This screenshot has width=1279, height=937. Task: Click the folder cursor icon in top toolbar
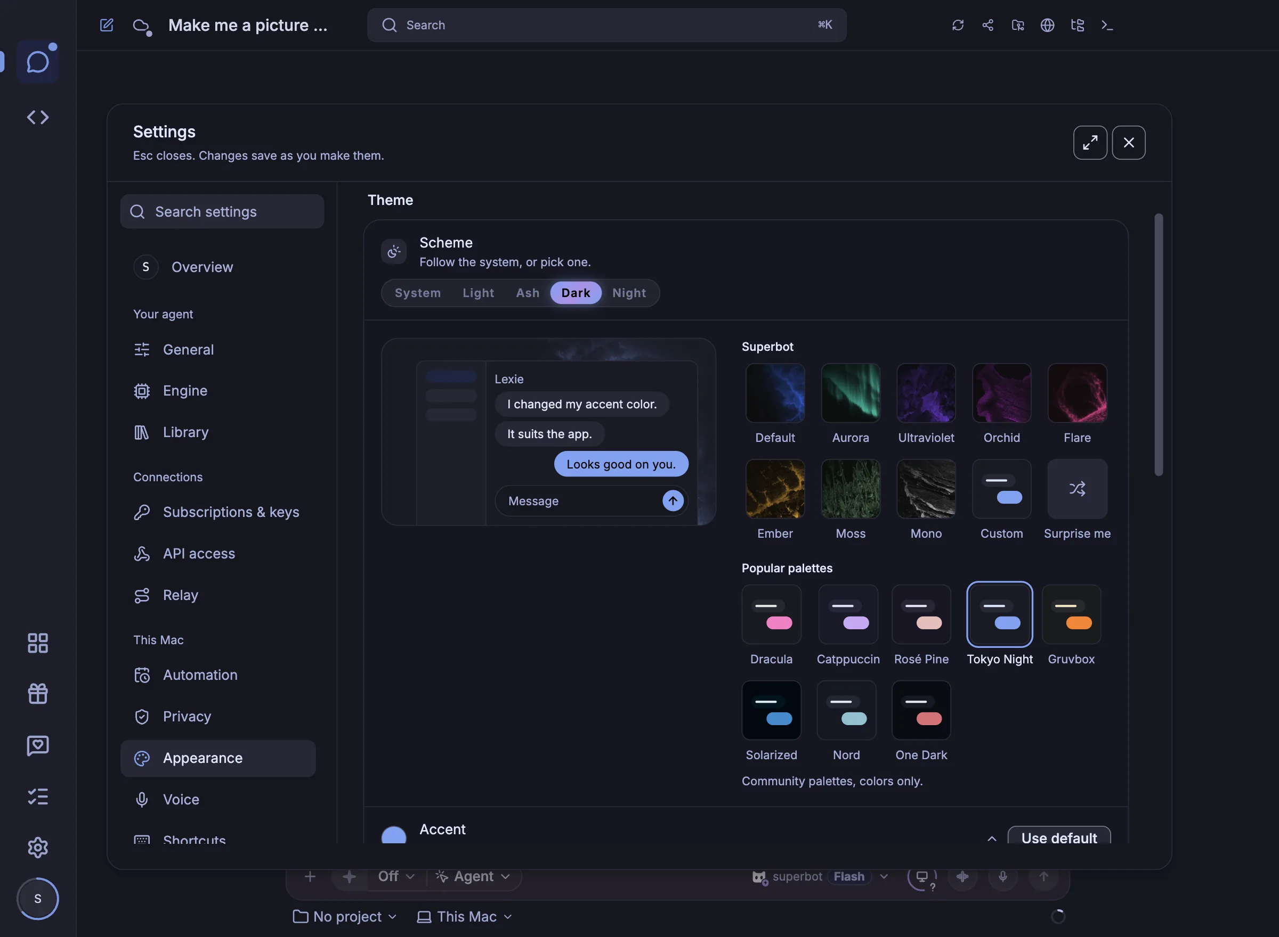click(1018, 25)
